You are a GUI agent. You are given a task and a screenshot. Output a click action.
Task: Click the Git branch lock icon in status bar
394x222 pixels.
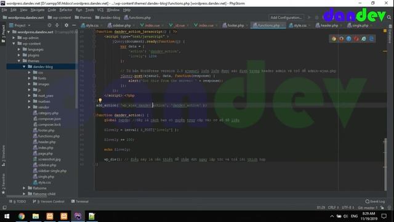tap(382, 208)
